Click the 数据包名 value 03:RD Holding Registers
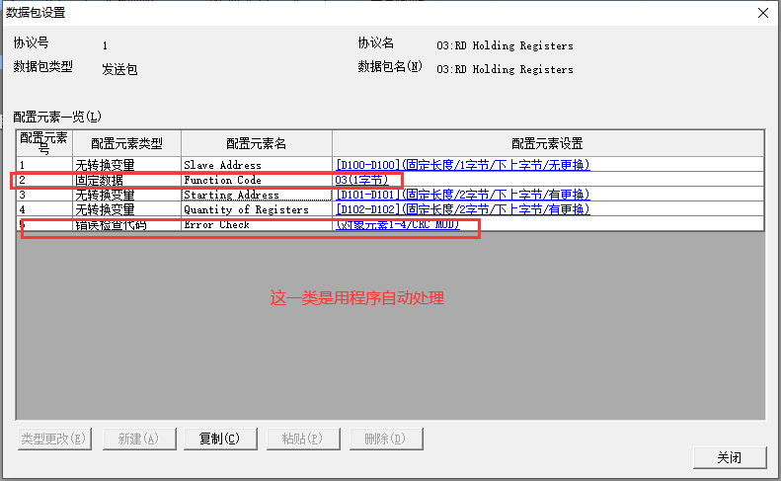Viewport: 781px width, 481px height. click(x=504, y=69)
